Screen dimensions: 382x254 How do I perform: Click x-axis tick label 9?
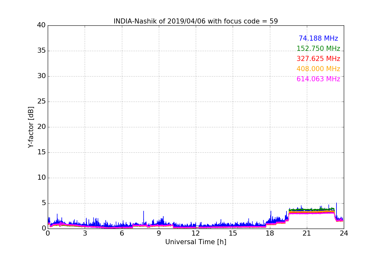(x=159, y=233)
